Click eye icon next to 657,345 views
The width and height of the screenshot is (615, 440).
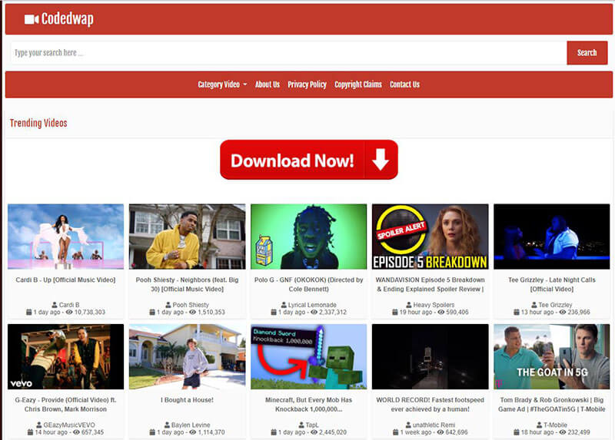tap(76, 432)
